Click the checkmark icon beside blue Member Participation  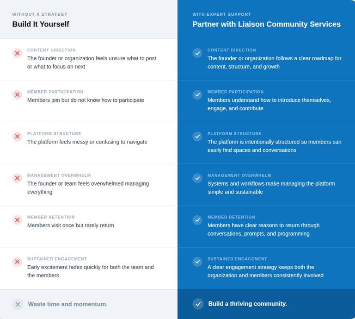tap(197, 95)
